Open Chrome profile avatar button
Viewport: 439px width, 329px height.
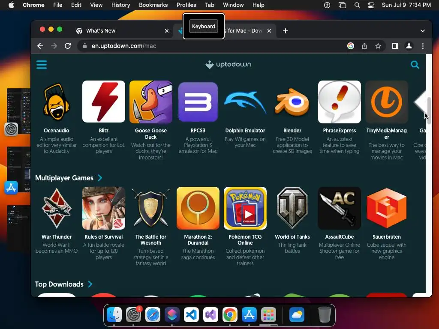(409, 46)
